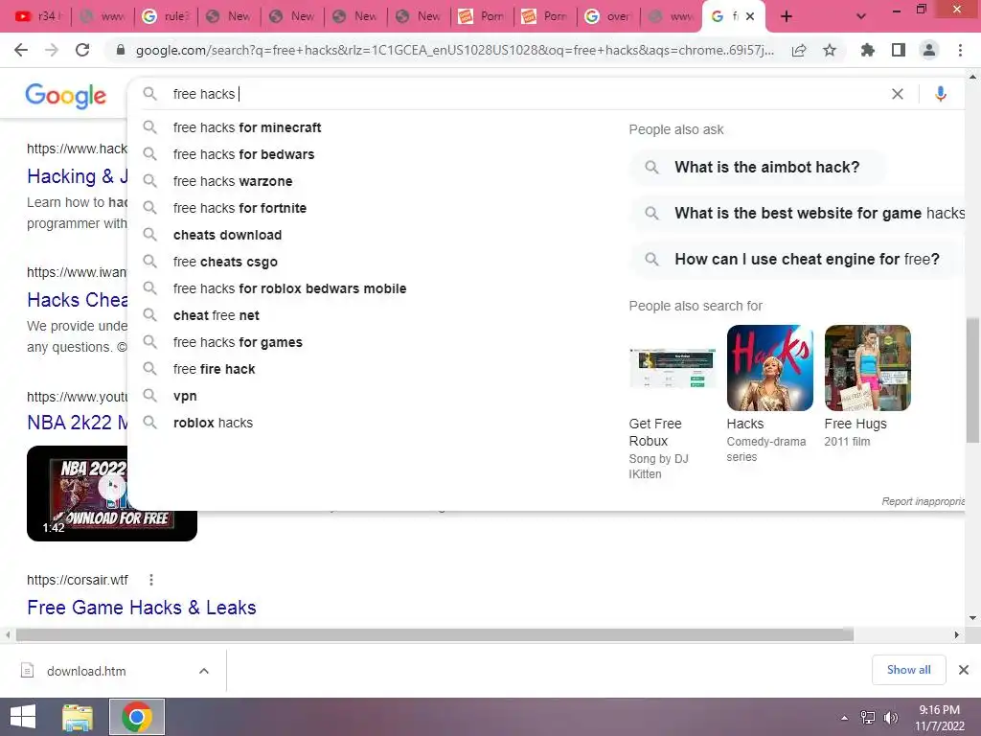Expand download.htm options chevron
Image resolution: width=981 pixels, height=736 pixels.
click(x=204, y=671)
